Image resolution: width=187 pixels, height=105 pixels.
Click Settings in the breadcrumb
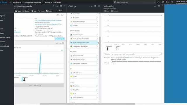pos(47,2)
